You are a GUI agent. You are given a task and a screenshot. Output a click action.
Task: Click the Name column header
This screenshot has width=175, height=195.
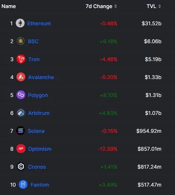click(x=8, y=6)
